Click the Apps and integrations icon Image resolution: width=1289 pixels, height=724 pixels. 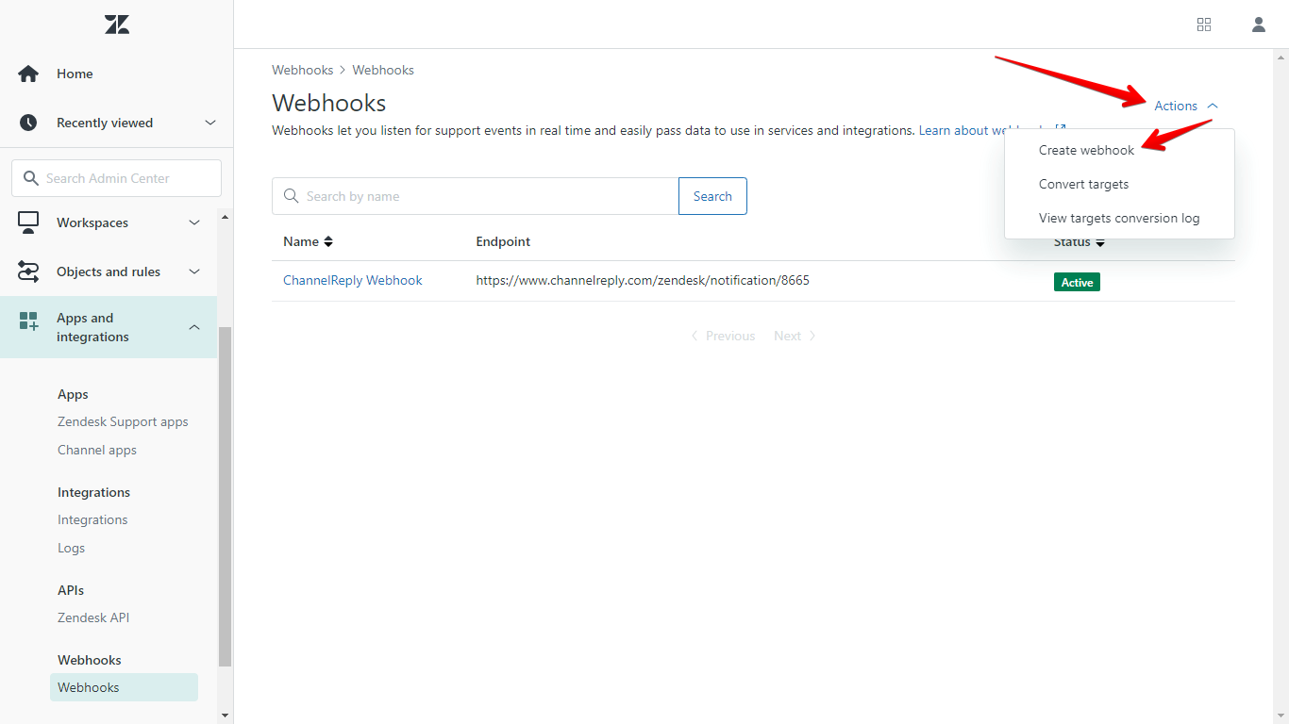28,321
